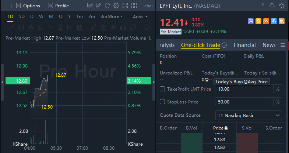Select the 1m interval
This screenshot has height=153, width=289.
click(80, 17)
